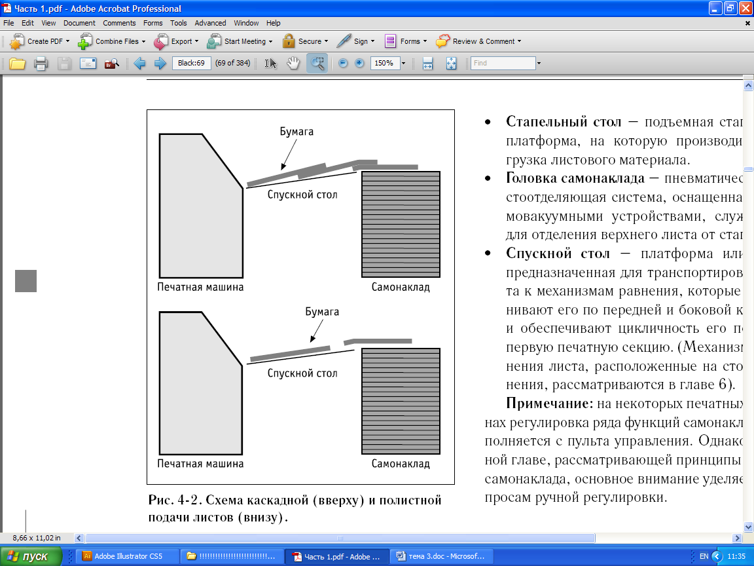Choose the Select text cursor tool
Screen dimensions: 754x566
tap(271, 63)
